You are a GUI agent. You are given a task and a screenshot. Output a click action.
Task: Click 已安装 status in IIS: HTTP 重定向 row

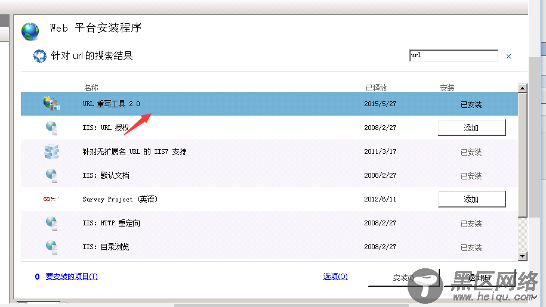(471, 224)
